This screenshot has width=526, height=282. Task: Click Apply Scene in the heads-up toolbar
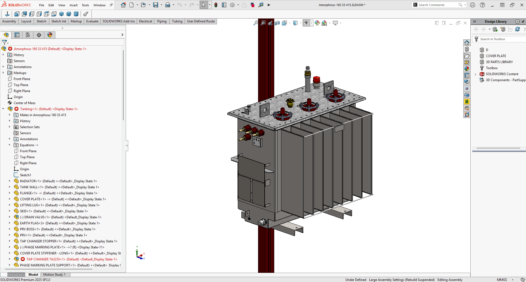click(324, 23)
